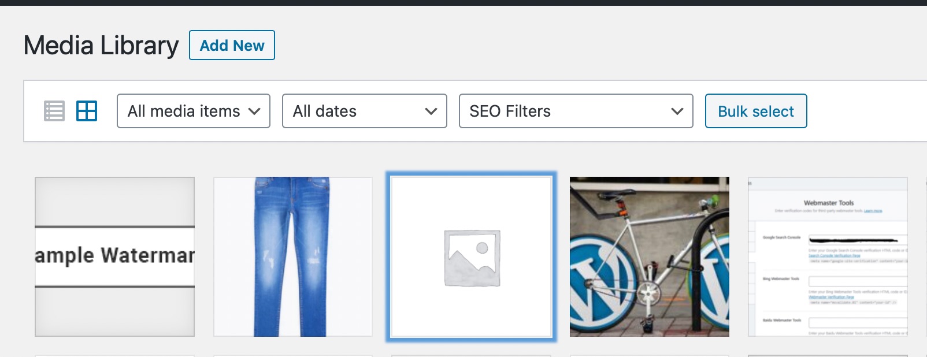Click the chevron arrow beside All dates

click(x=431, y=111)
